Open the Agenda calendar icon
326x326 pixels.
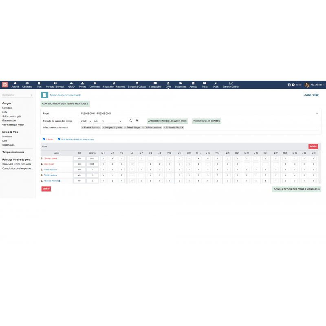193,84
